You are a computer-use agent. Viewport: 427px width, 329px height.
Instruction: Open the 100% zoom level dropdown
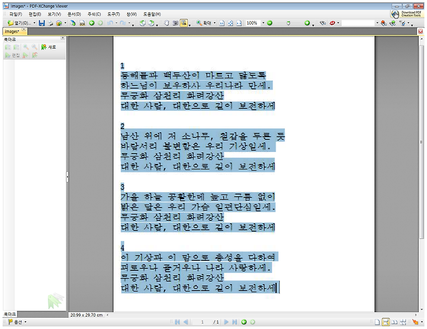263,23
